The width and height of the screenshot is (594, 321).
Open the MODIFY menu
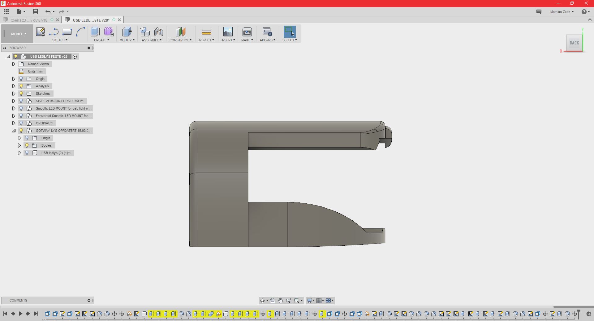127,40
